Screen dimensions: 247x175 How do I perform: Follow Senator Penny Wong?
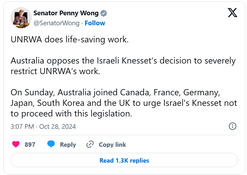[95, 23]
